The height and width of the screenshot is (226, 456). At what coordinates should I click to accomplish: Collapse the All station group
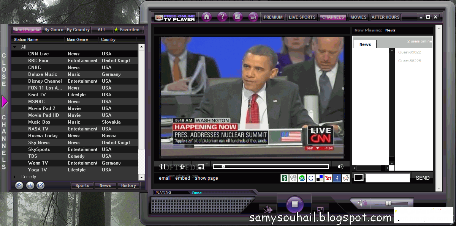click(15, 47)
